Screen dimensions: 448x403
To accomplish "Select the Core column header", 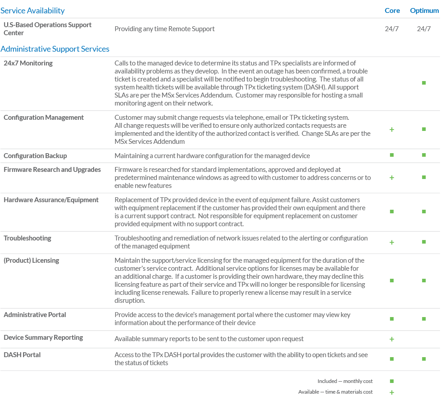I will [392, 10].
